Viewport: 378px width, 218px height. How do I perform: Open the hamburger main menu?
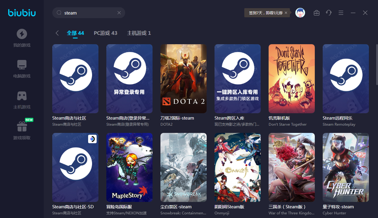pos(341,13)
